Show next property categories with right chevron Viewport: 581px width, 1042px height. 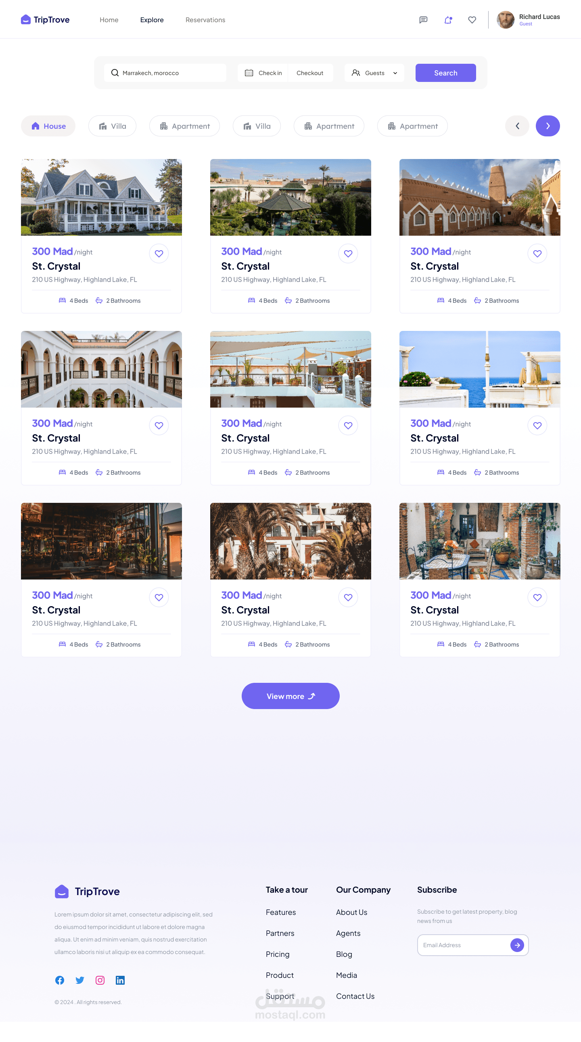coord(548,126)
